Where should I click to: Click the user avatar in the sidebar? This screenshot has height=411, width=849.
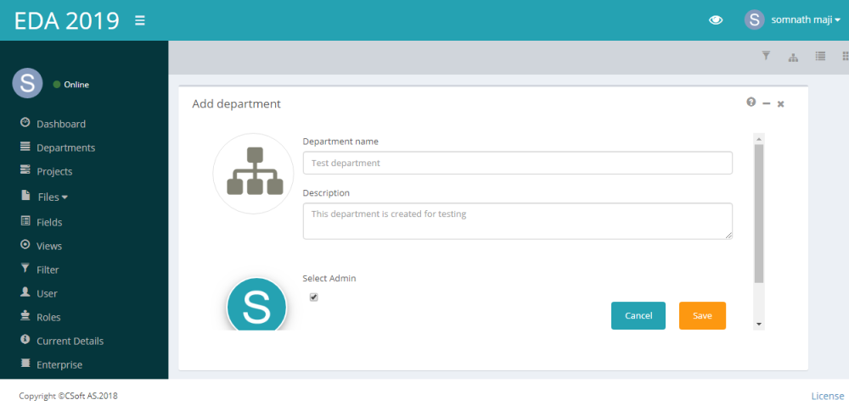tap(27, 83)
